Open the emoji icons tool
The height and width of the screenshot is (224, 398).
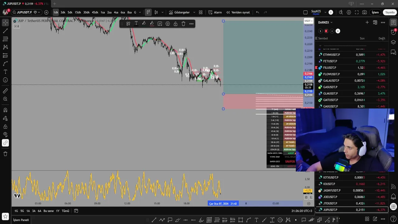click(x=5, y=80)
